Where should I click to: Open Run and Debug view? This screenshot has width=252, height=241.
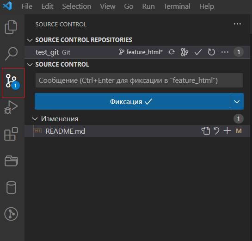click(x=11, y=107)
